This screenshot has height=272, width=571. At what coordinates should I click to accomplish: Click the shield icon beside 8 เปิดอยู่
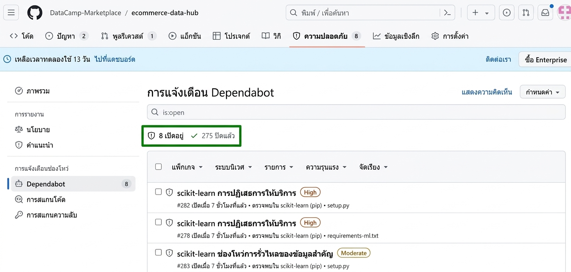[x=151, y=136]
